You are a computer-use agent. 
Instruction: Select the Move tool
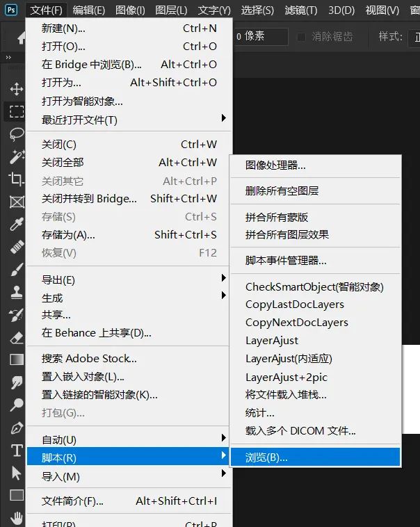17,89
